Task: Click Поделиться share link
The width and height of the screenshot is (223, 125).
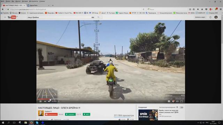Action: pyautogui.click(x=56, y=119)
